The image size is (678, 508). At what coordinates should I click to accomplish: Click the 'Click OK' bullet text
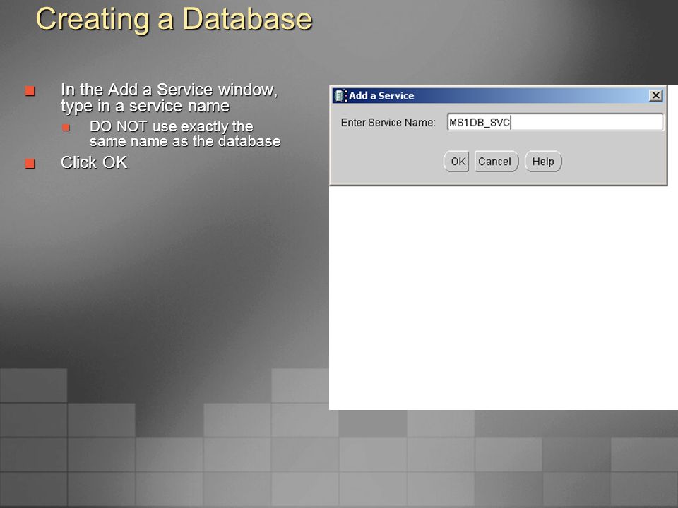click(94, 162)
